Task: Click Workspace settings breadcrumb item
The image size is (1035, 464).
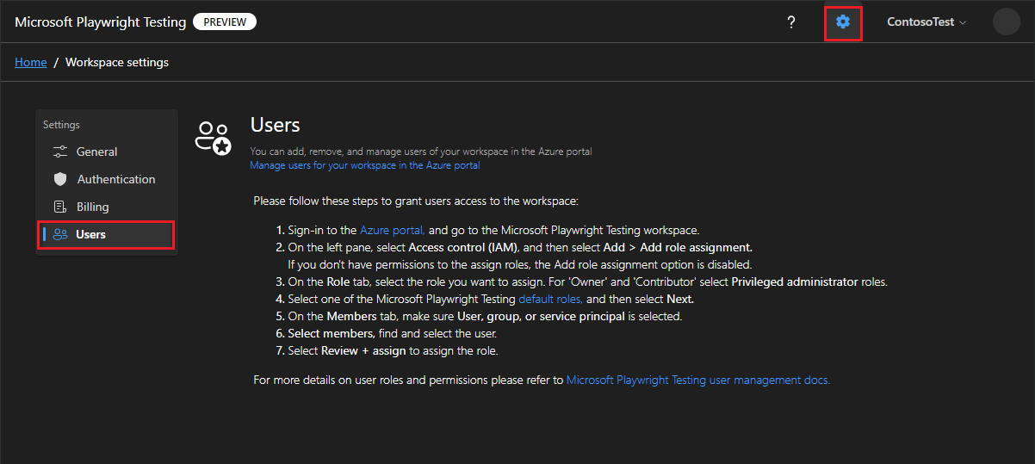Action: pyautogui.click(x=117, y=62)
